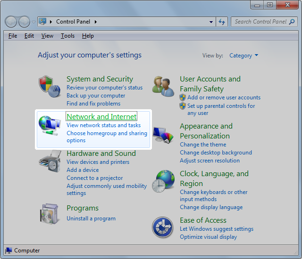Open the Help menu
Viewport: 302px width, 259px height.
point(88,36)
